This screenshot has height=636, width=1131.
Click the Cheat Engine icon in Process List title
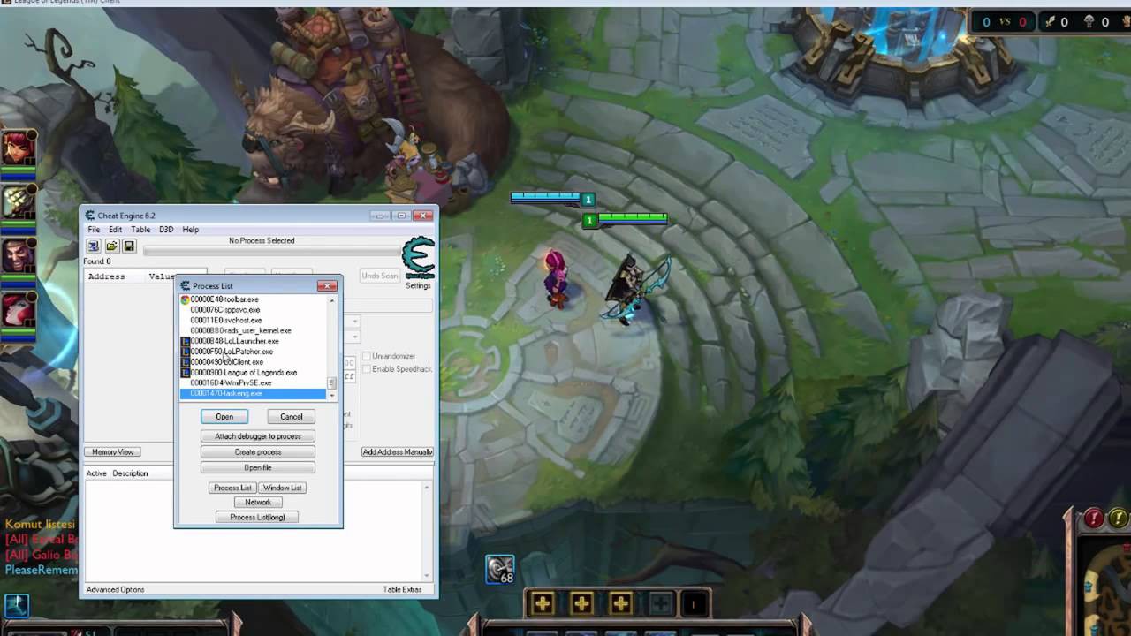point(186,285)
